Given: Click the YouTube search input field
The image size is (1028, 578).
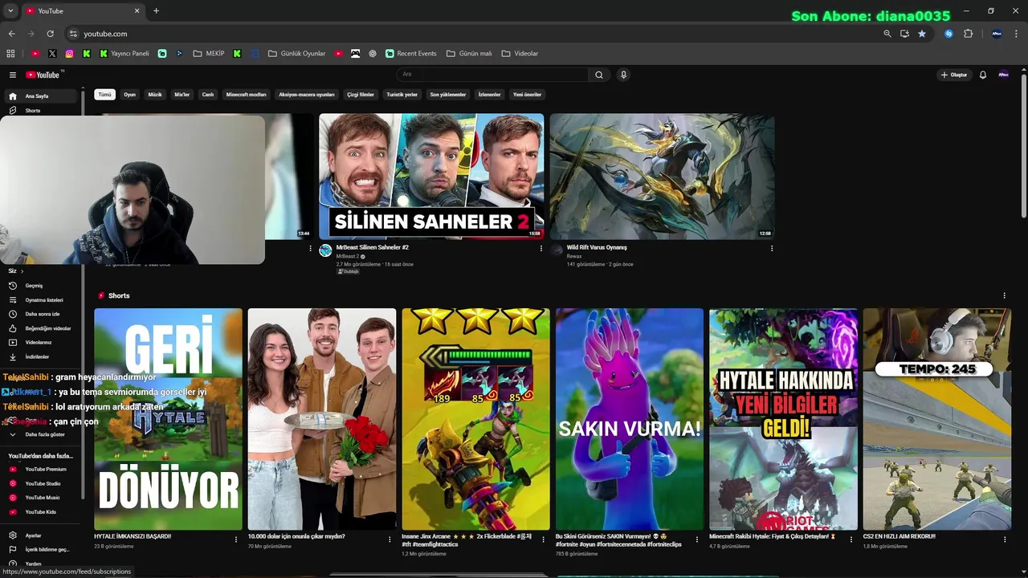Looking at the screenshot, I should pos(493,75).
